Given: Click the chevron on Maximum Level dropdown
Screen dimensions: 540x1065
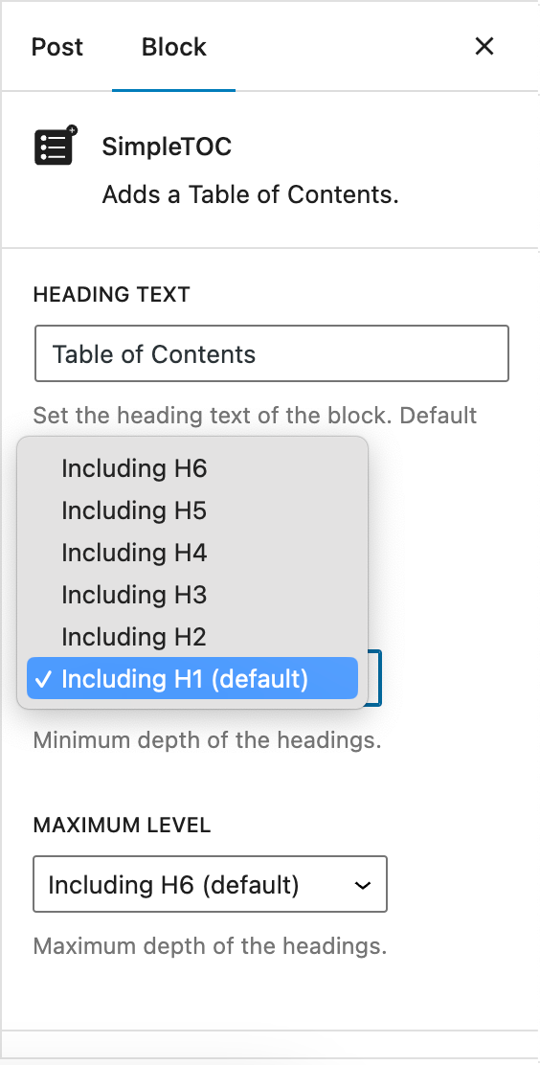Looking at the screenshot, I should (x=364, y=885).
